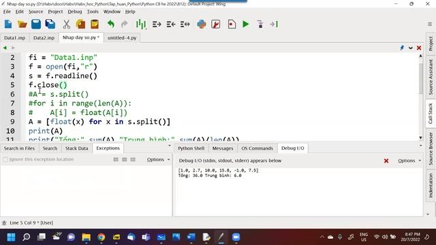Open the editor dropdown chevron beside the pin
436x245 pixels.
point(411,48)
